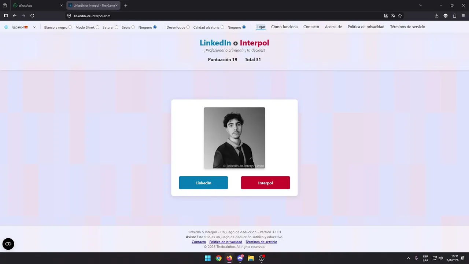Open Términos de servicio in top navigation
This screenshot has width=469, height=264.
(x=407, y=27)
